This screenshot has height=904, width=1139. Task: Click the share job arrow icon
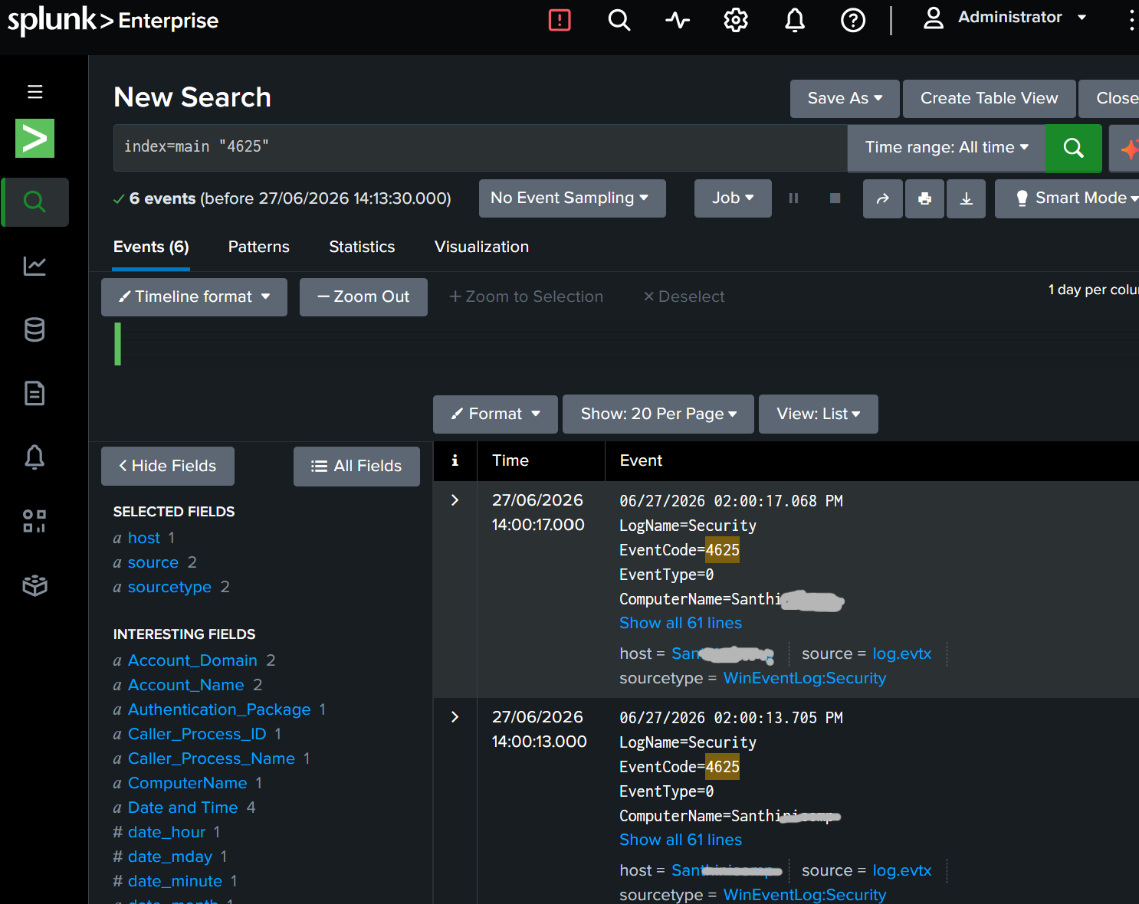[x=882, y=198]
